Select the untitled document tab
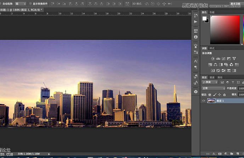This screenshot has height=158, width=244. 22,10
